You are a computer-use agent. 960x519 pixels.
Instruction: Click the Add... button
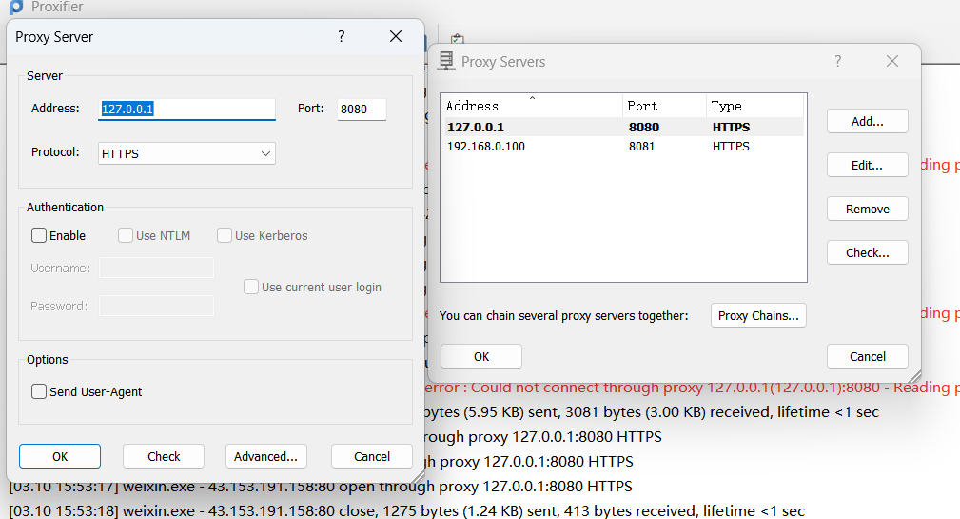pyautogui.click(x=867, y=121)
